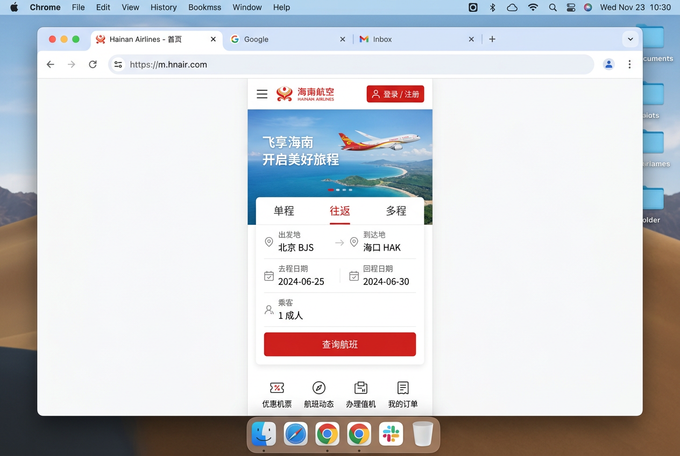Image resolution: width=680 pixels, height=456 pixels.
Task: Click the address bar URL m.hnair.com
Action: (x=168, y=65)
